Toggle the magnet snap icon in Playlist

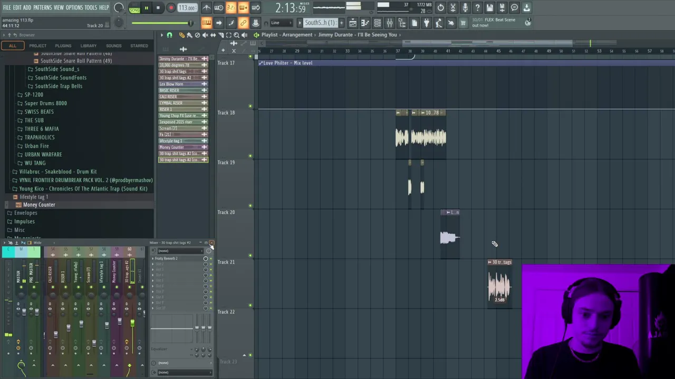click(x=169, y=35)
